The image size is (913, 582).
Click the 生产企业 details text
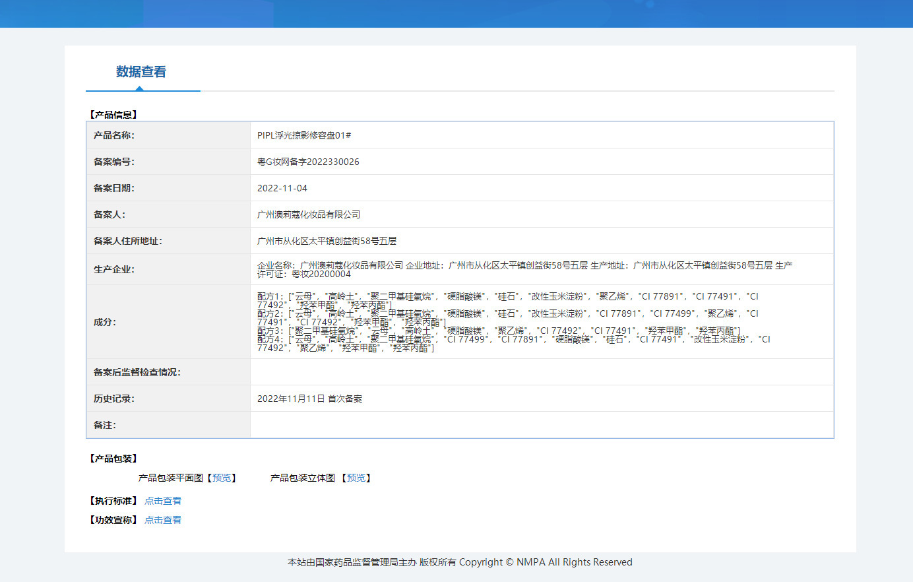[x=525, y=269]
